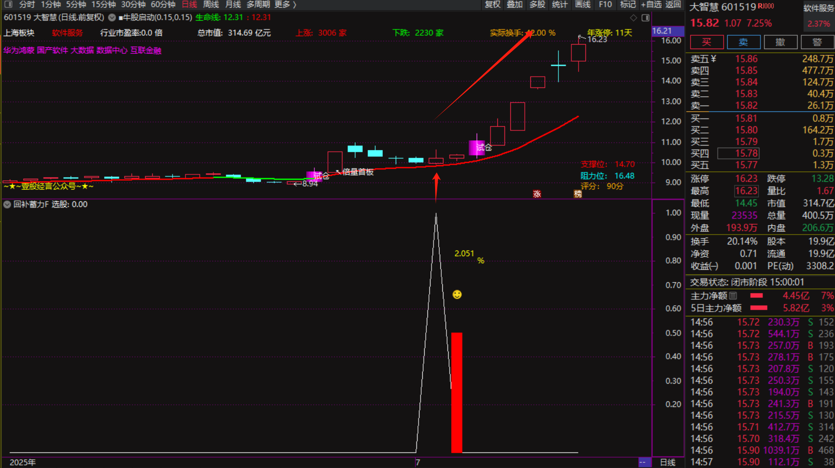
Task: Collapse the 回补蓄力F indicator panel chevron
Action: (7, 204)
